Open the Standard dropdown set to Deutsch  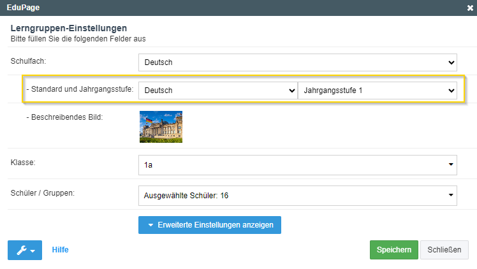click(218, 91)
